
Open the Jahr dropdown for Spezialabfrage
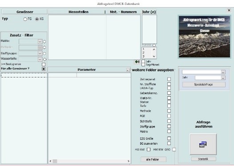(x=223, y=78)
